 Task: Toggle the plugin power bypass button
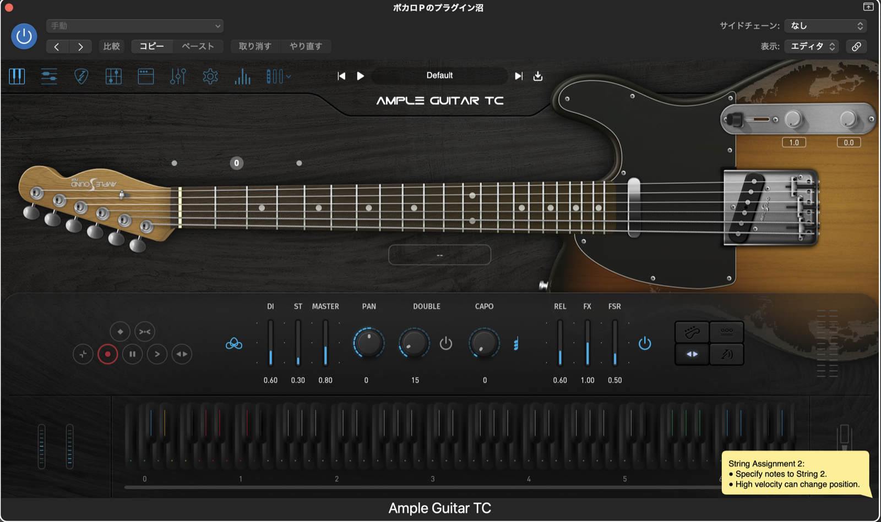[24, 36]
